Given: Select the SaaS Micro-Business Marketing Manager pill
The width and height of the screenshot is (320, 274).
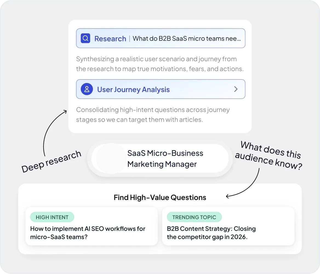Looking at the screenshot, I should click(160, 158).
